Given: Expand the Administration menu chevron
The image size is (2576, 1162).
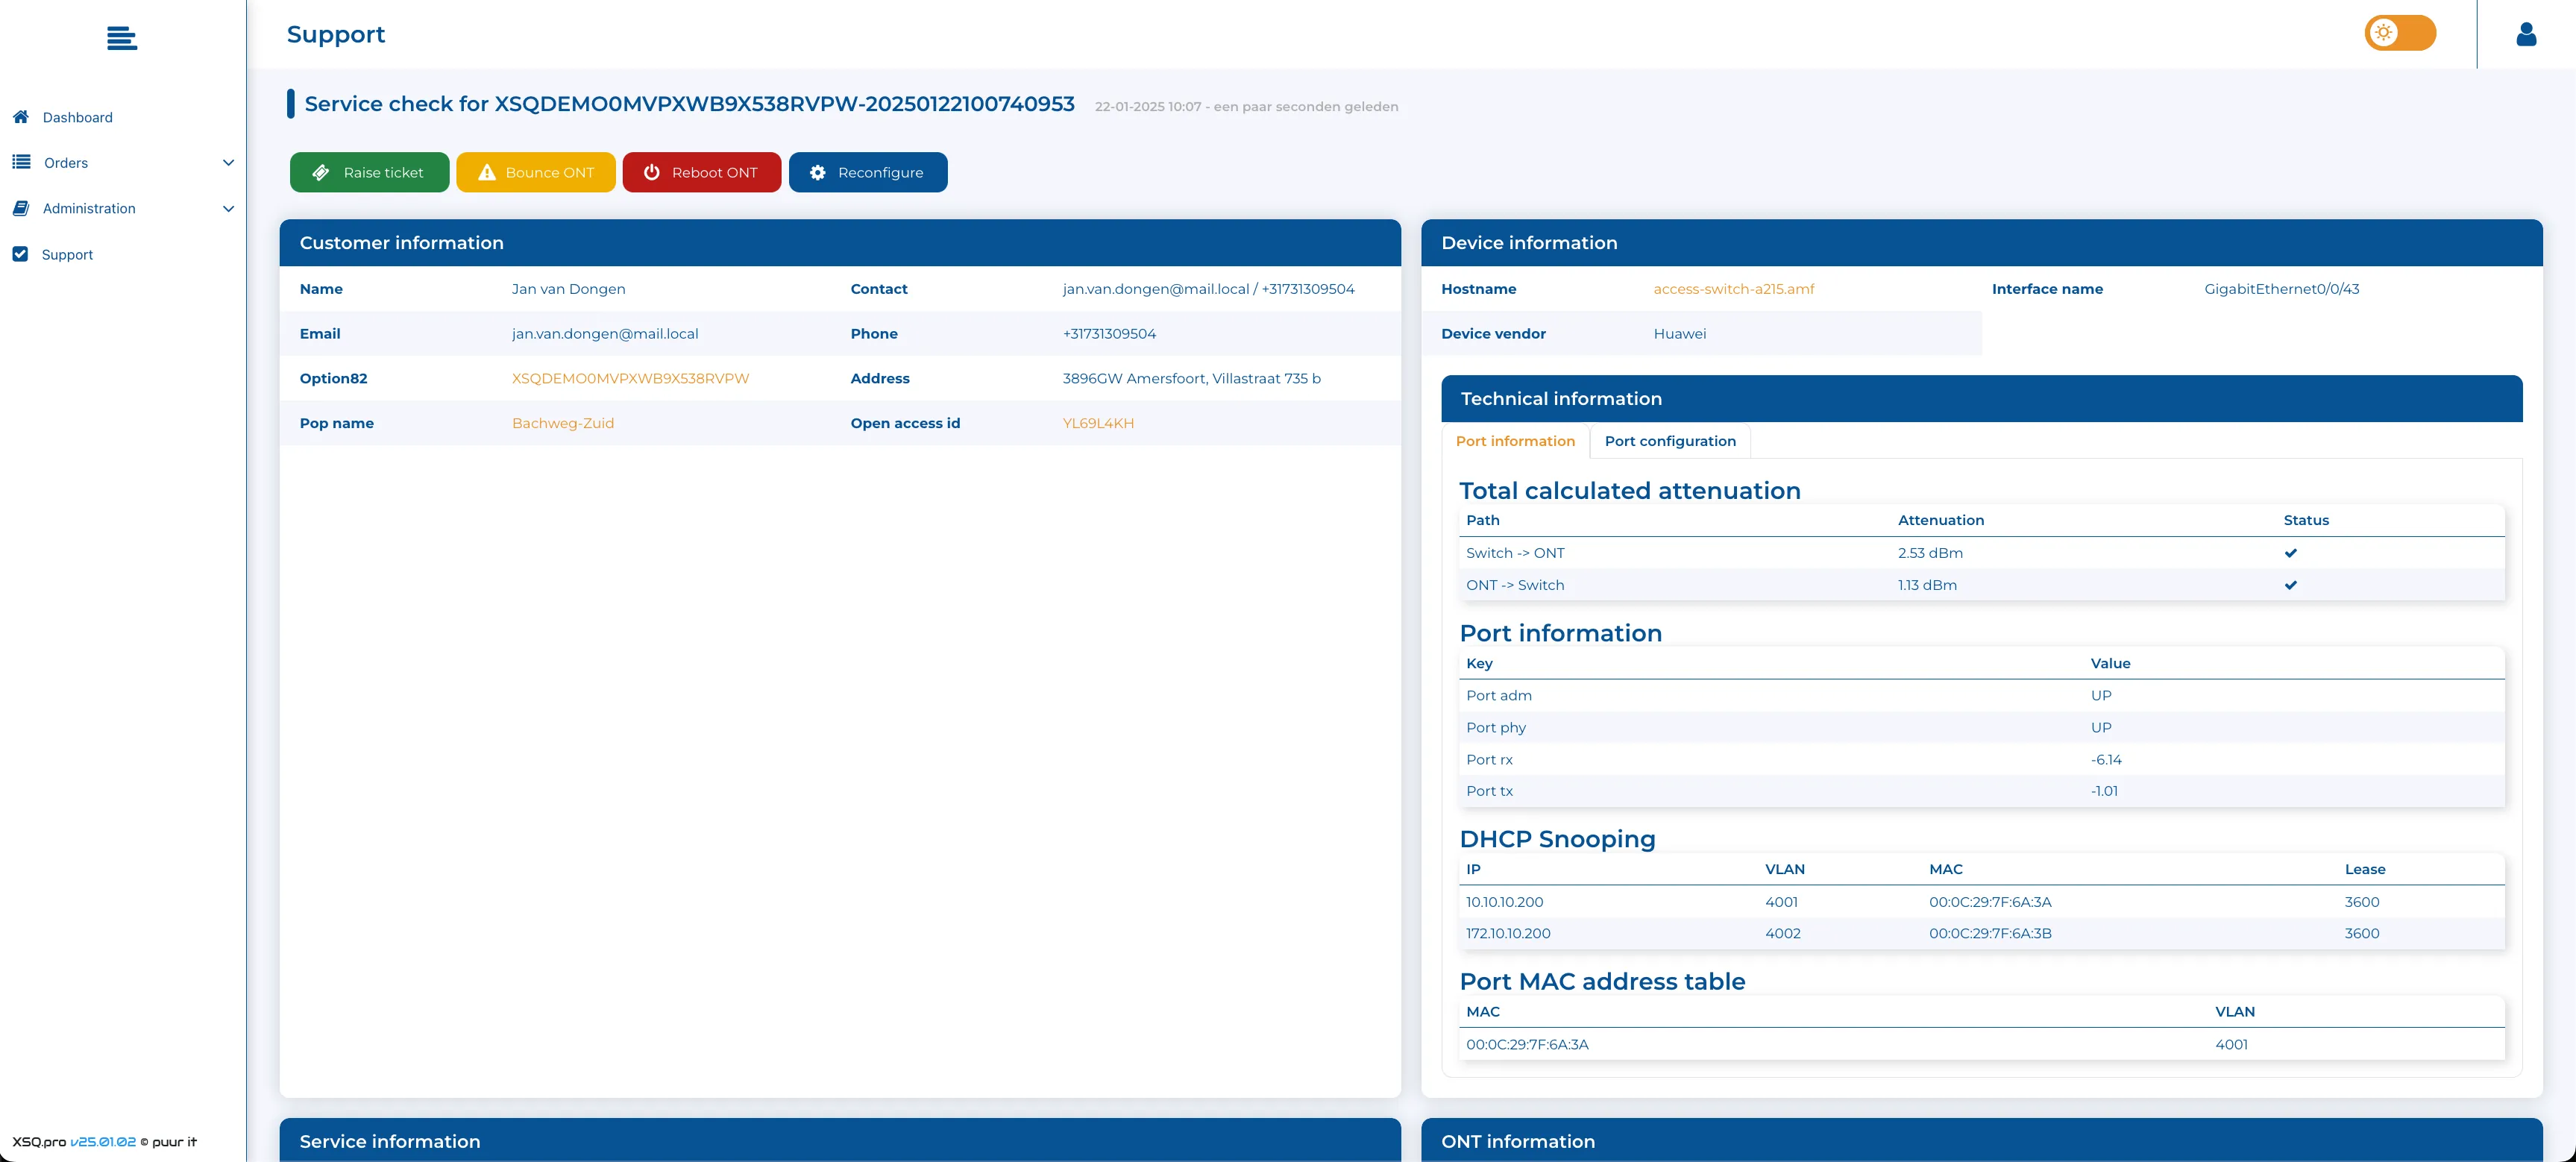Looking at the screenshot, I should click(228, 209).
